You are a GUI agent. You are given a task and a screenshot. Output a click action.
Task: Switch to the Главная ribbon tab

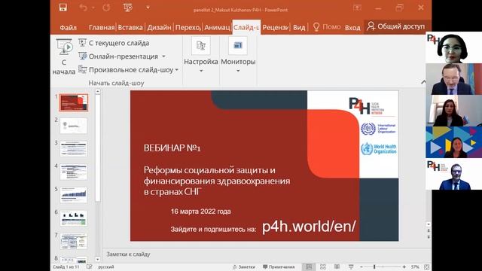point(102,27)
